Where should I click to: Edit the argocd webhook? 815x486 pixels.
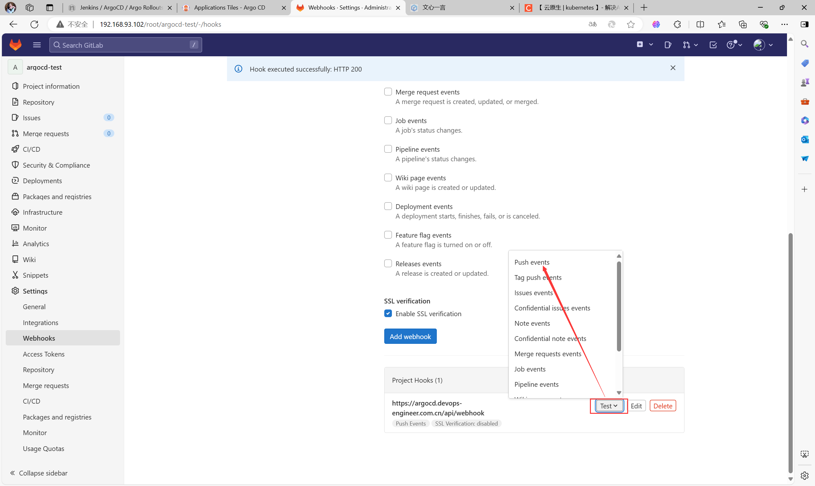[x=636, y=406]
